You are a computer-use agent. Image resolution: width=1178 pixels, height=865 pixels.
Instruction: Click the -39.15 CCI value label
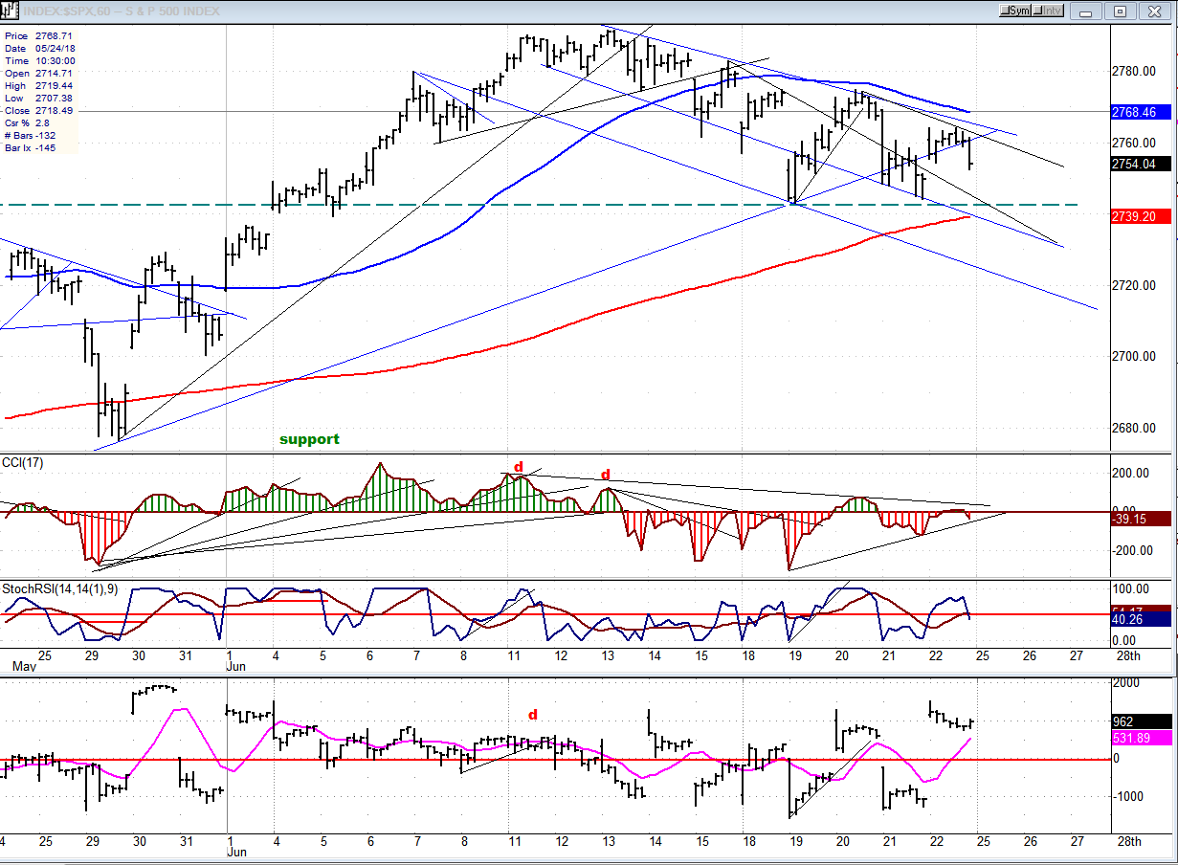tap(1141, 519)
